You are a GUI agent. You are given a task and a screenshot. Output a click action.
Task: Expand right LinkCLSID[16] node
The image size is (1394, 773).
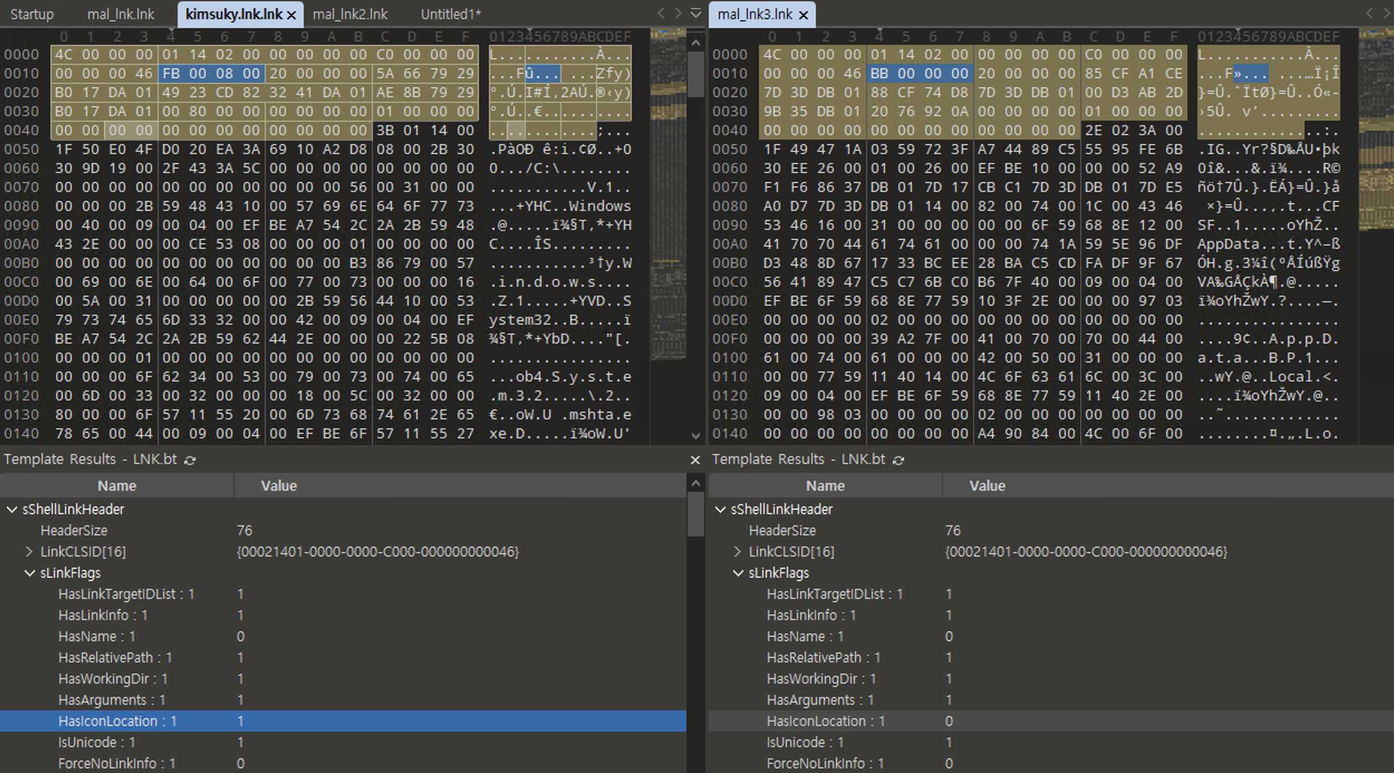(x=738, y=552)
